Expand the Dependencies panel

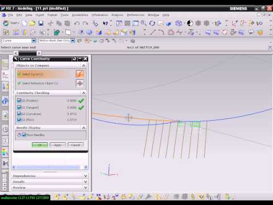(x=85, y=176)
